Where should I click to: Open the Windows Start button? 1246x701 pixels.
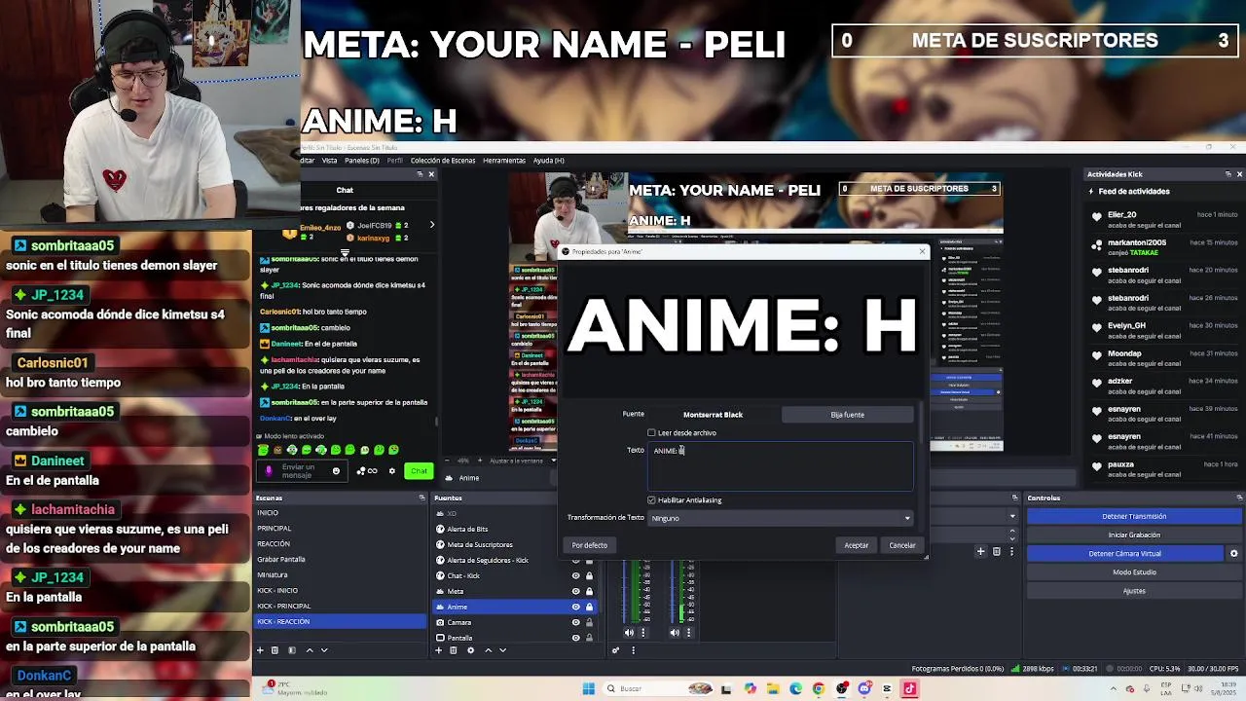point(588,688)
